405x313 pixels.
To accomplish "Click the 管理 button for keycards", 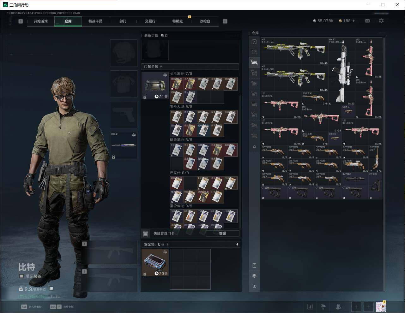I will [222, 233].
